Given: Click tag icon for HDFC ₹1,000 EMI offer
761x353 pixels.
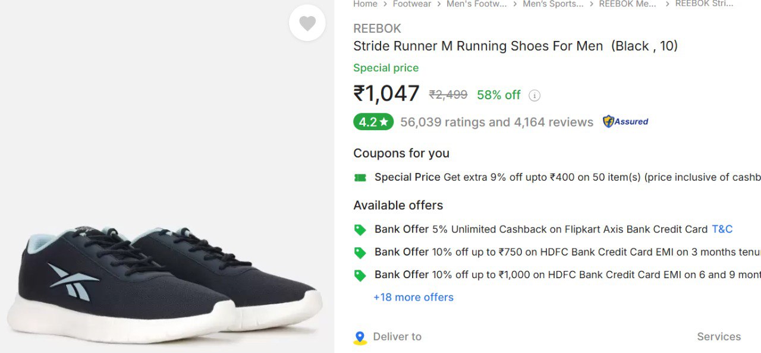Looking at the screenshot, I should point(360,275).
